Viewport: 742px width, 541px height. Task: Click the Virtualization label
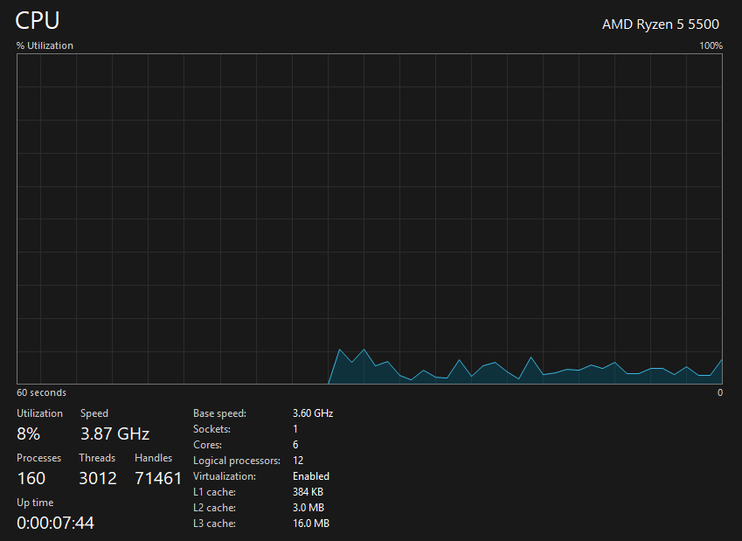tap(225, 476)
